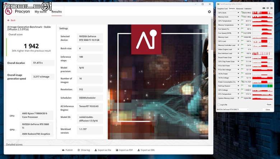Click the Workload version 1.1.197 value
The width and height of the screenshot is (280, 159).
click(x=90, y=130)
